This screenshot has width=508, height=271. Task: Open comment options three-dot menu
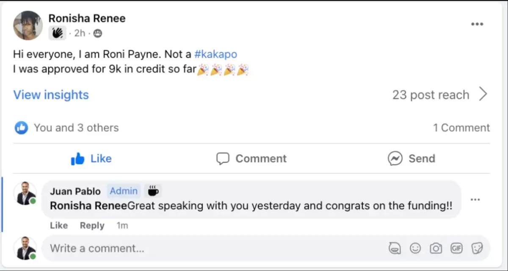475,200
